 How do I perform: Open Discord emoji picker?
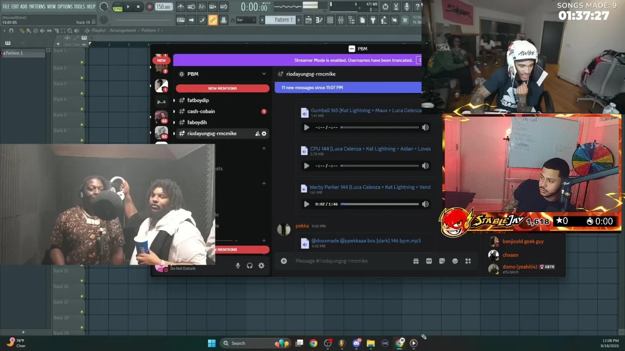click(x=455, y=261)
